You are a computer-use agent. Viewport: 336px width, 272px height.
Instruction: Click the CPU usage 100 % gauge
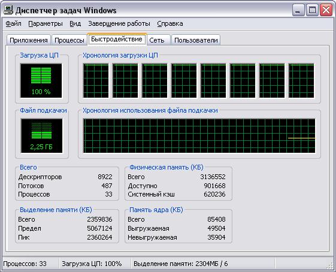point(41,81)
